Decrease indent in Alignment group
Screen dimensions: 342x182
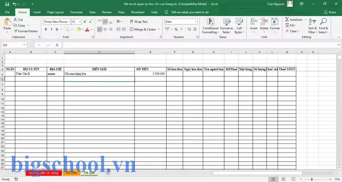pos(118,29)
